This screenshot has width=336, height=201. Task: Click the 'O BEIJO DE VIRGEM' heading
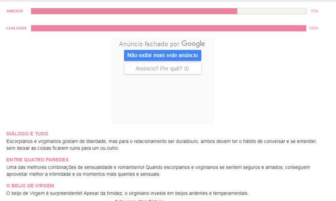coord(30,186)
